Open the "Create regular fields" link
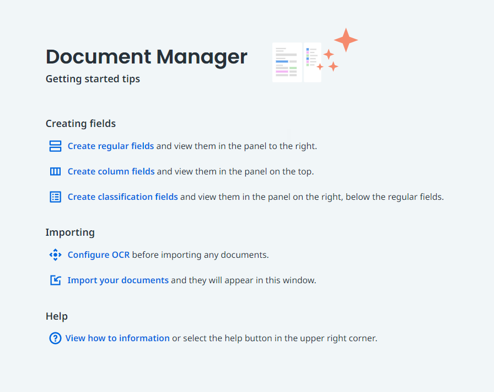This screenshot has height=392, width=494. 110,146
